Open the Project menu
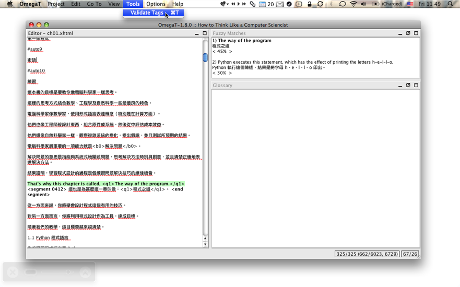Image resolution: width=460 pixels, height=287 pixels. coord(56,4)
